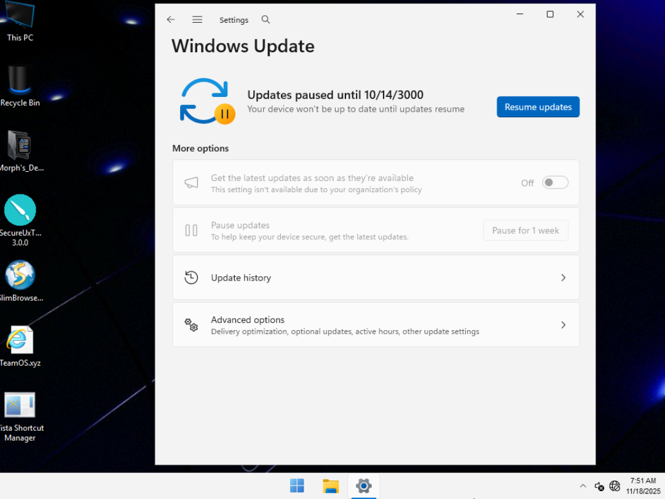Open Update history

click(x=241, y=278)
